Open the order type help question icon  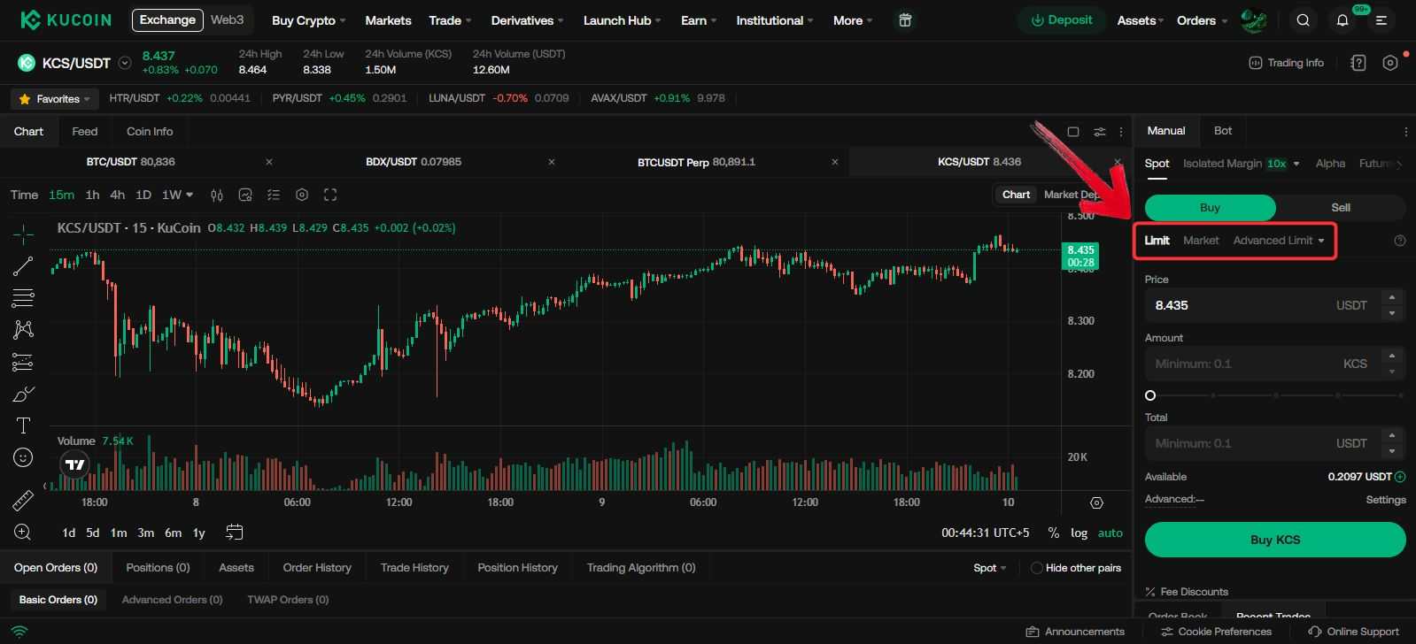[1399, 241]
